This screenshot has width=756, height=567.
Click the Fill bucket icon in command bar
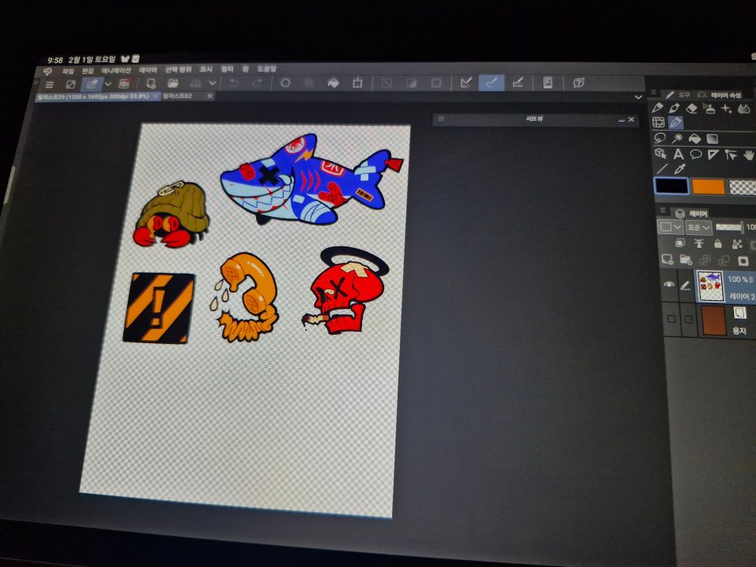tap(333, 83)
